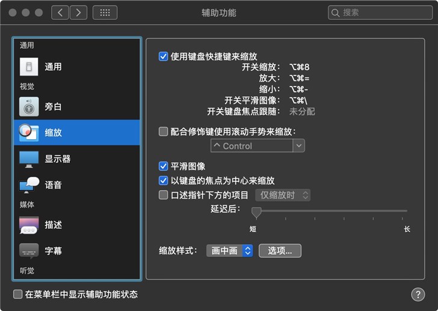Click the 延迟后 slider thumb

[256, 213]
